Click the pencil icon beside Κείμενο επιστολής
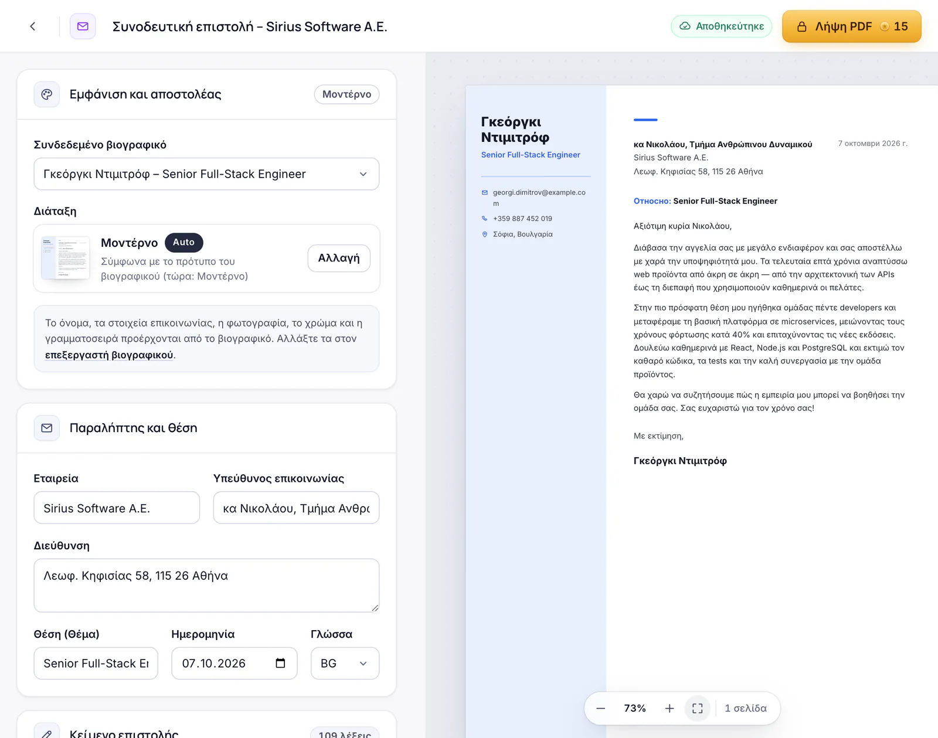The height and width of the screenshot is (738, 938). (x=47, y=734)
